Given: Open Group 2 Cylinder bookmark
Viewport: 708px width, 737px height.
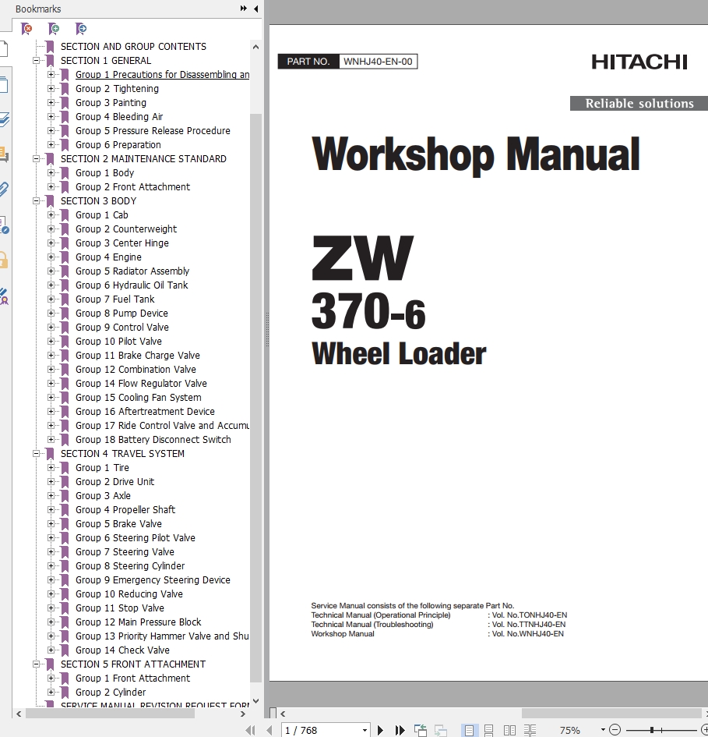Looking at the screenshot, I should coord(111,693).
